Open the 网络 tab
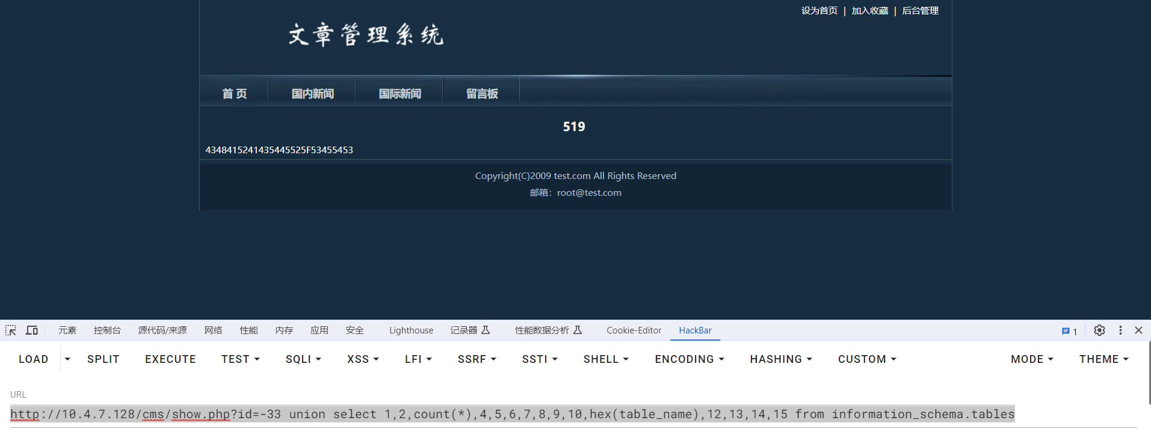1151x435 pixels. tap(213, 330)
